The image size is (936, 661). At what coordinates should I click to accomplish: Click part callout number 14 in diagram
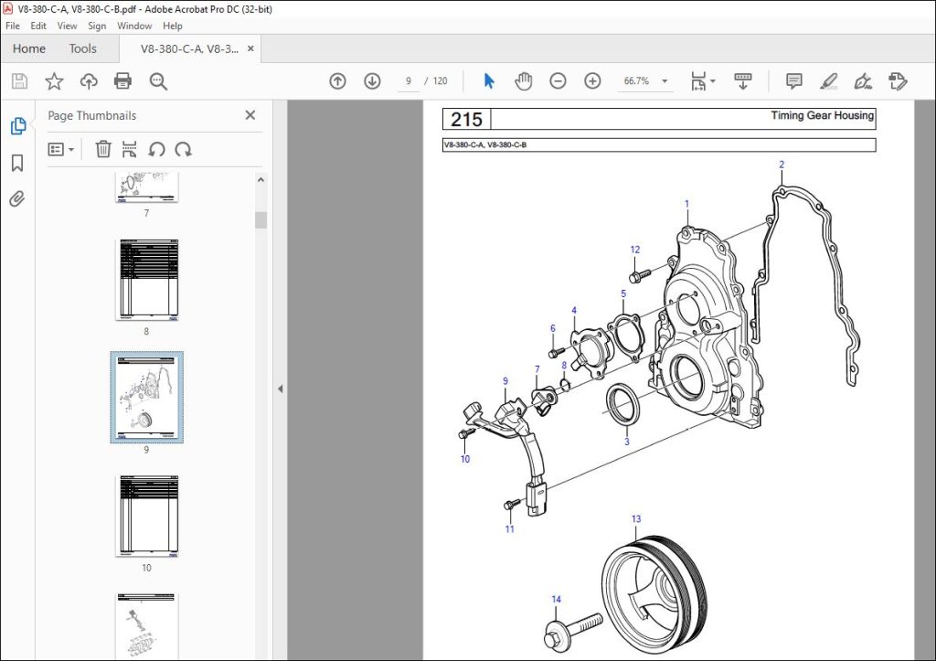pyautogui.click(x=557, y=599)
